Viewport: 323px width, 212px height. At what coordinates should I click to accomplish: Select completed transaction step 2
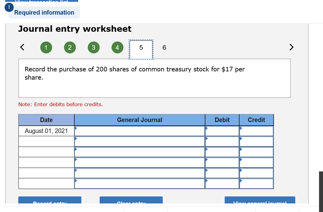pos(70,47)
